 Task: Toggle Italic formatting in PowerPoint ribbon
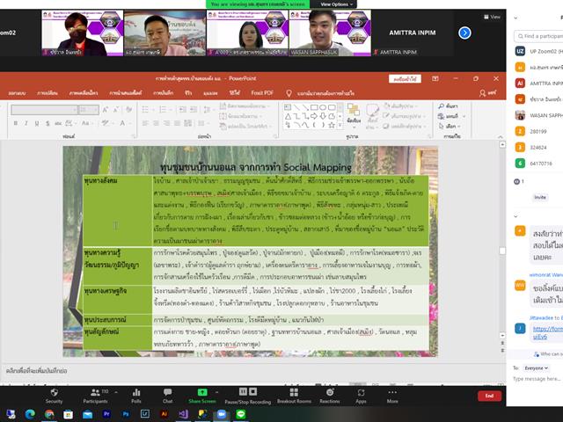[x=26, y=123]
